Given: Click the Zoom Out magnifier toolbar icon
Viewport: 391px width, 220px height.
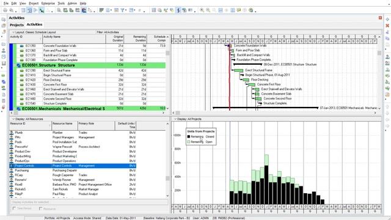Looking at the screenshot, I should pyautogui.click(x=208, y=10).
